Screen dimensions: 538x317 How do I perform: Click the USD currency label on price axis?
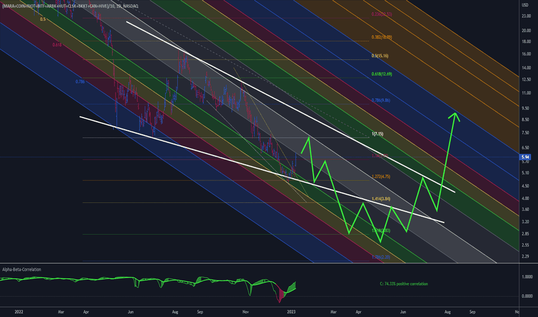coord(525,5)
